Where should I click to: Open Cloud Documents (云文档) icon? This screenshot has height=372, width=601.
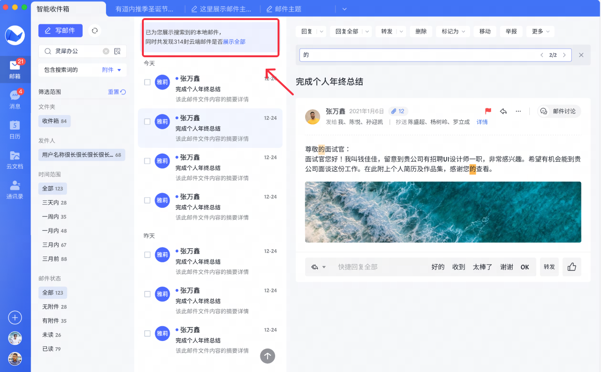point(15,160)
